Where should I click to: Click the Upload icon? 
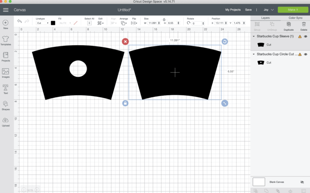[x=6, y=122]
